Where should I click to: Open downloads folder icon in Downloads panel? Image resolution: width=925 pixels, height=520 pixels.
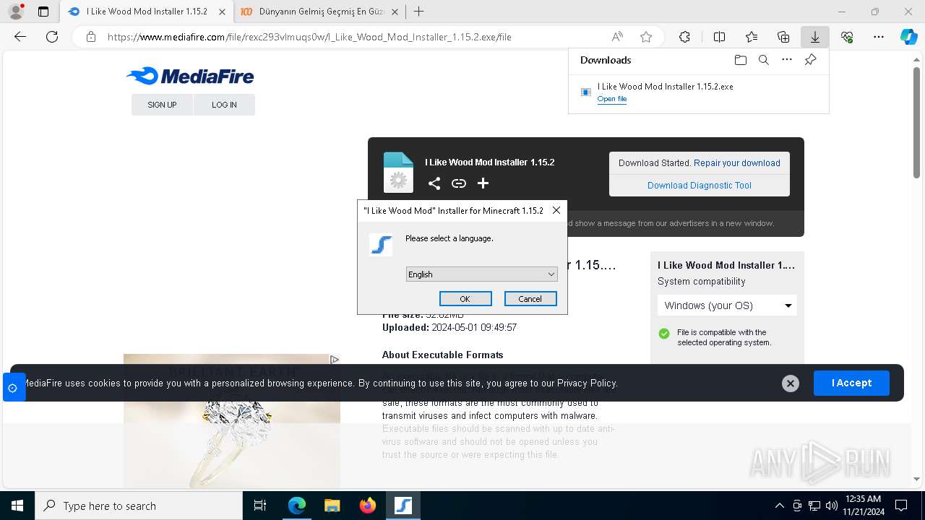740,60
